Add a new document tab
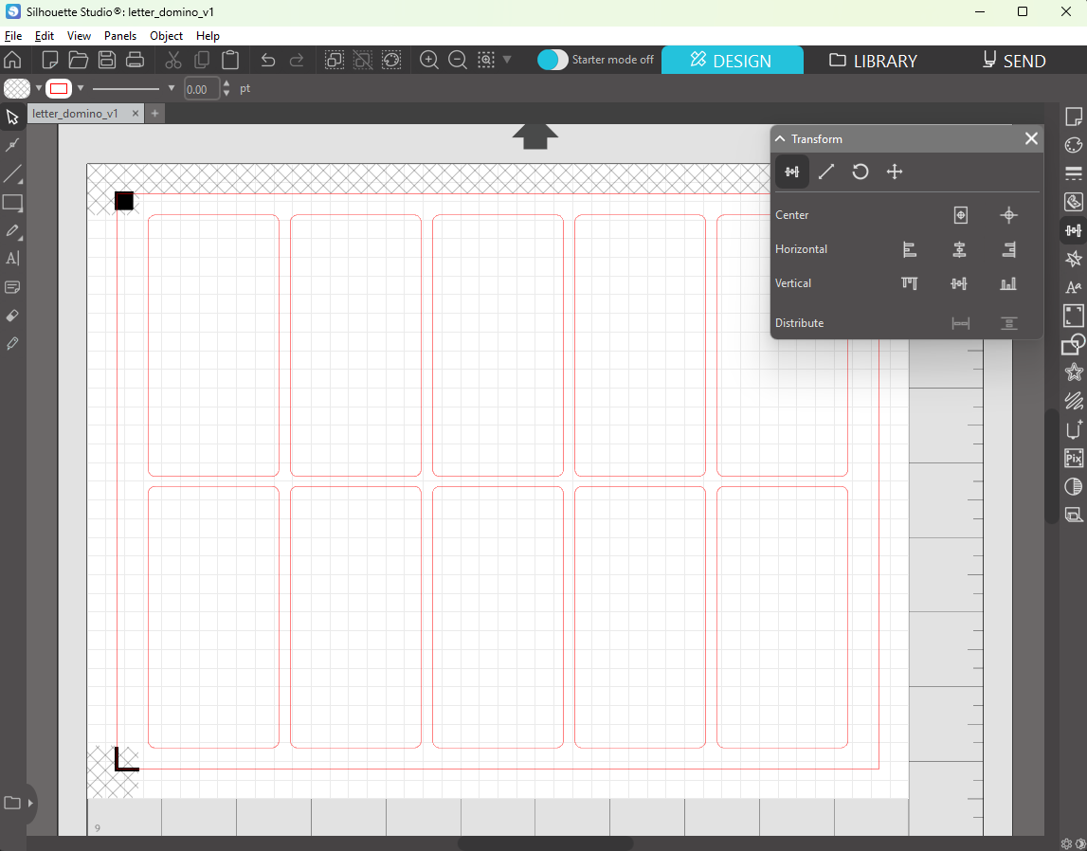Image resolution: width=1087 pixels, height=851 pixels. coord(154,114)
